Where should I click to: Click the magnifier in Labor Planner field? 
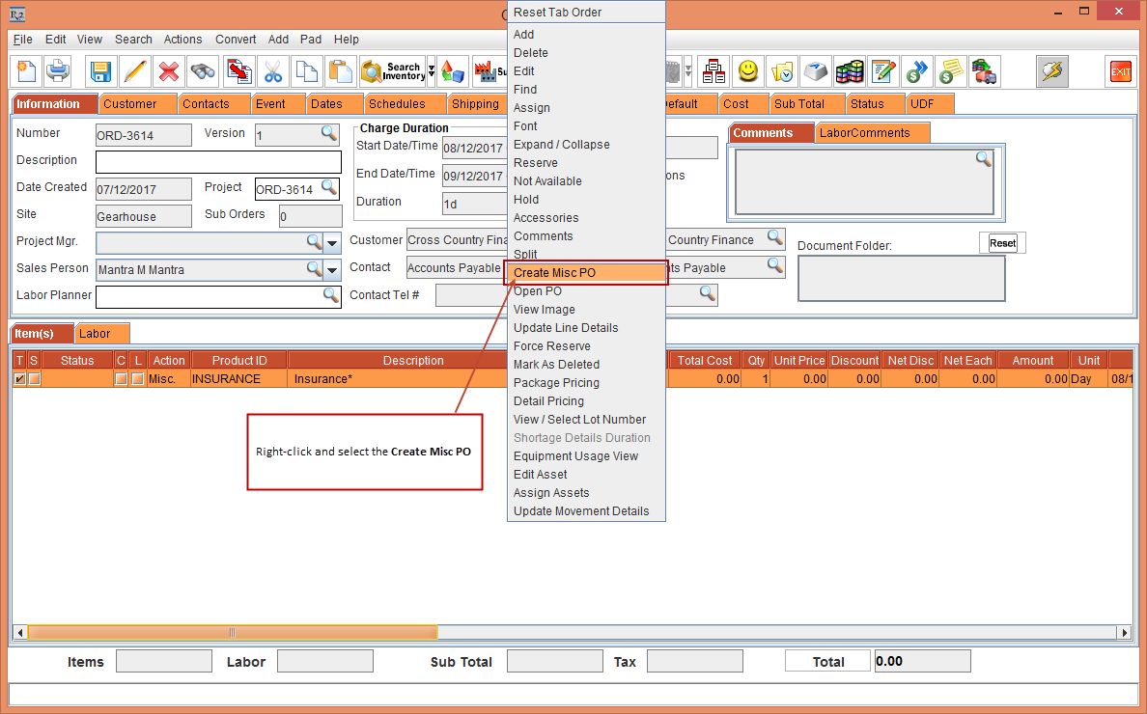coord(330,294)
